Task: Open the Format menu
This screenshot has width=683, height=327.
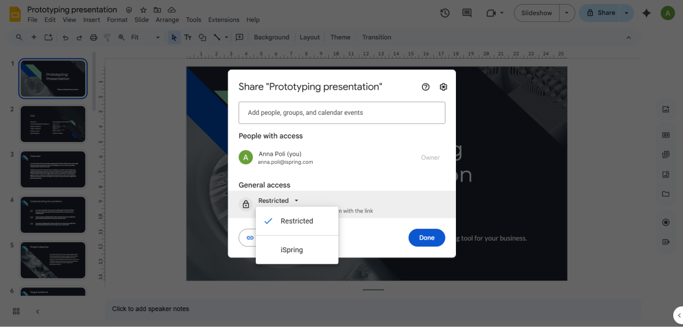Action: pos(117,20)
